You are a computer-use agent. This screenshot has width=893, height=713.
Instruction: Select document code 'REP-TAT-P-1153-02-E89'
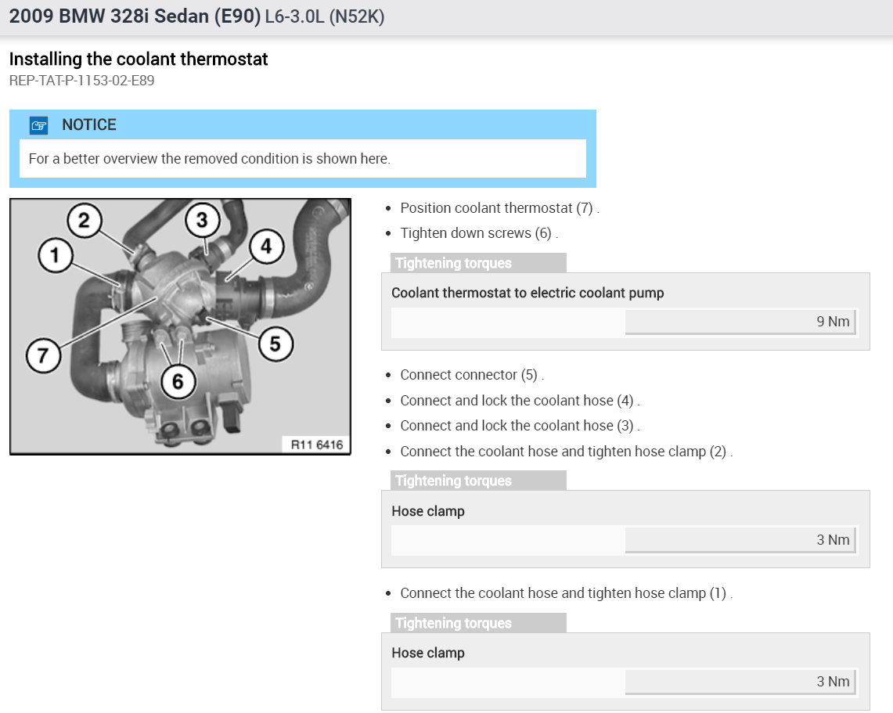pos(81,81)
